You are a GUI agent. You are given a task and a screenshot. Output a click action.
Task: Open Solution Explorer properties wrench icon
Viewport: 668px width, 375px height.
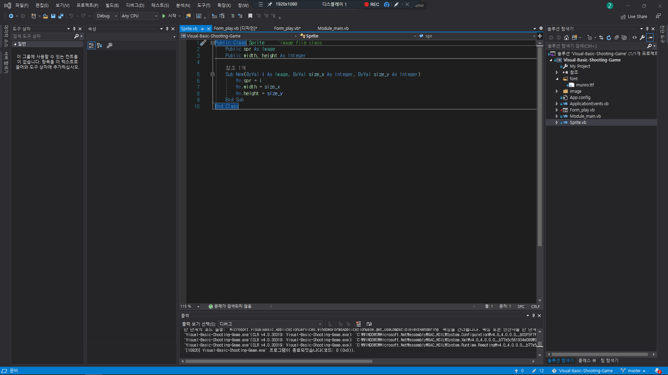click(642, 37)
